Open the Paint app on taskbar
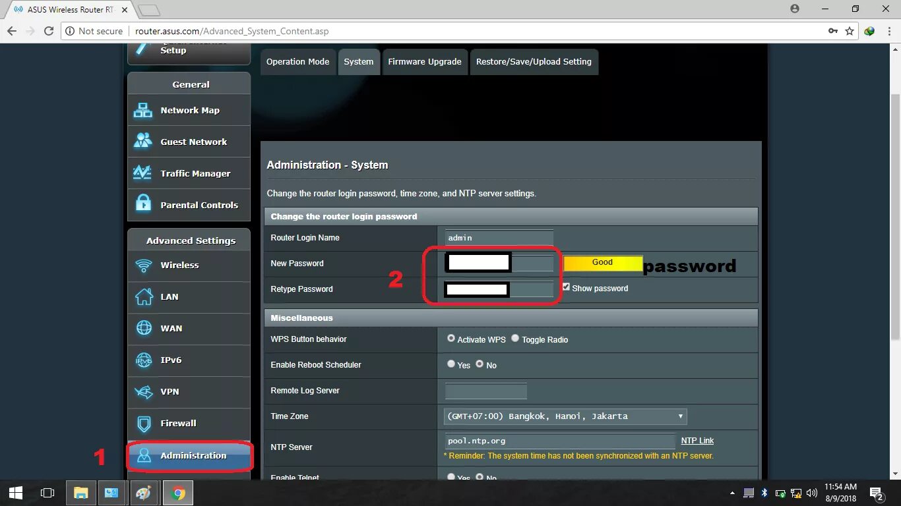901x506 pixels. click(x=144, y=492)
